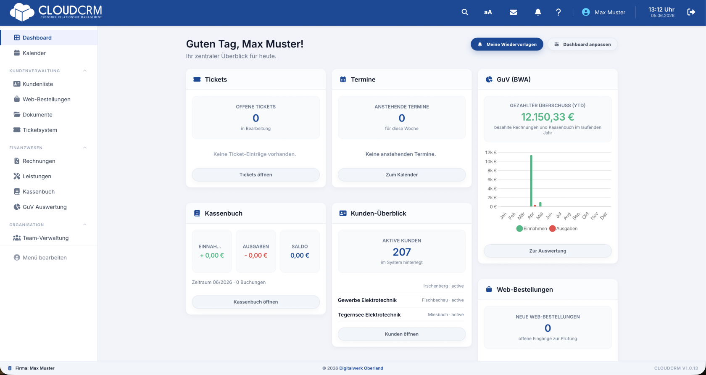This screenshot has width=706, height=375.
Task: Select the Tegernsee Elektrotechnik customer row
Action: (402, 314)
